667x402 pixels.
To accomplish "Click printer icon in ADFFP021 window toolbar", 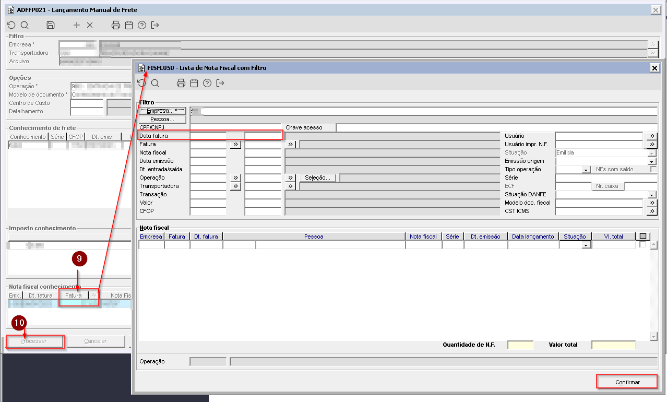I will pyautogui.click(x=116, y=25).
